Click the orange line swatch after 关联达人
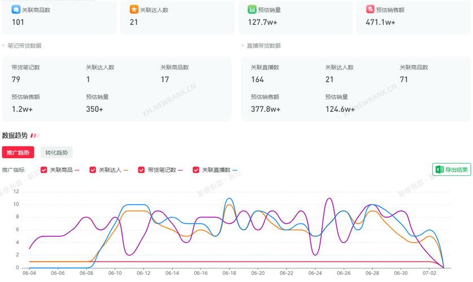The image size is (473, 282). click(126, 170)
